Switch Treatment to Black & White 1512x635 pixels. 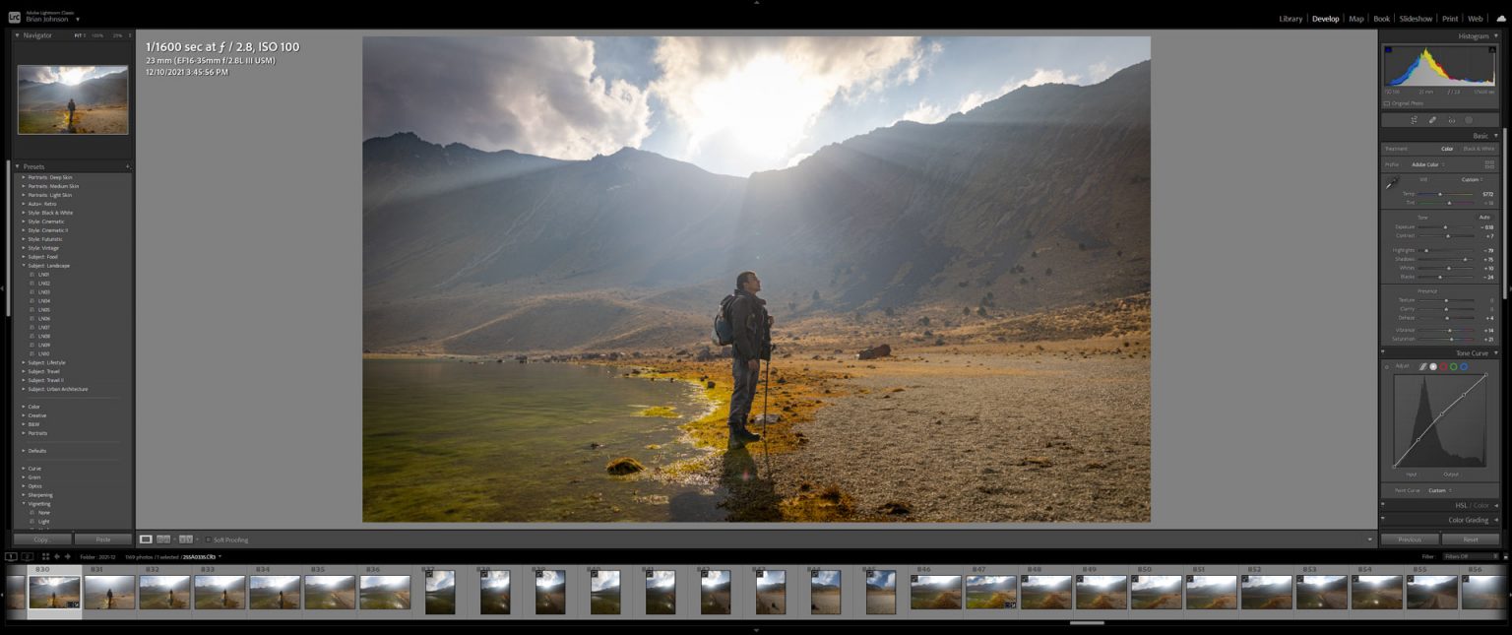[1480, 149]
